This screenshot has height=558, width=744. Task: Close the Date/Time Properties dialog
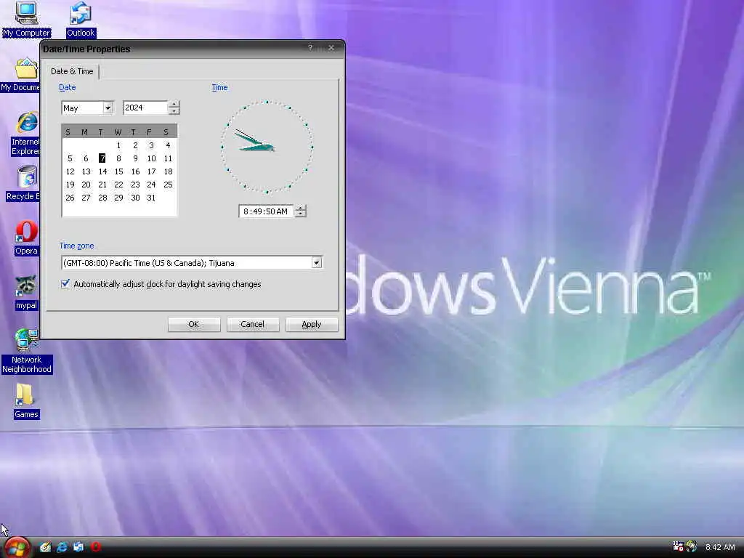tap(331, 48)
